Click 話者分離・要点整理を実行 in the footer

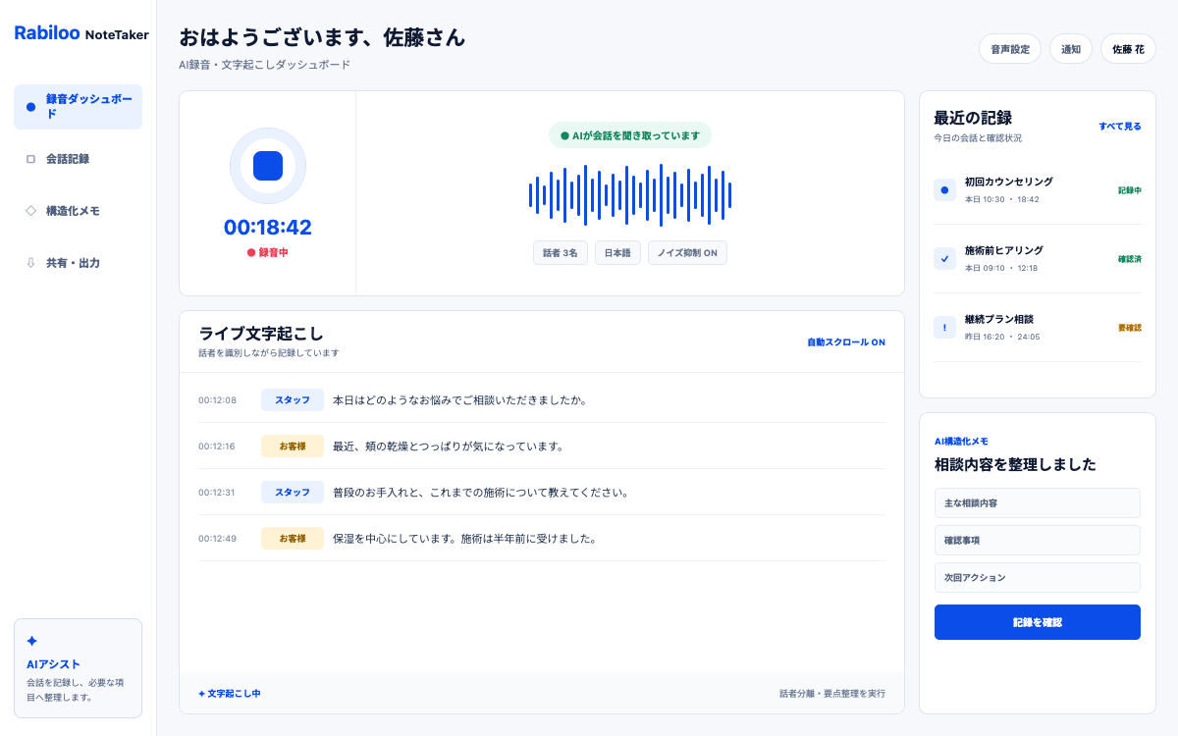(832, 694)
